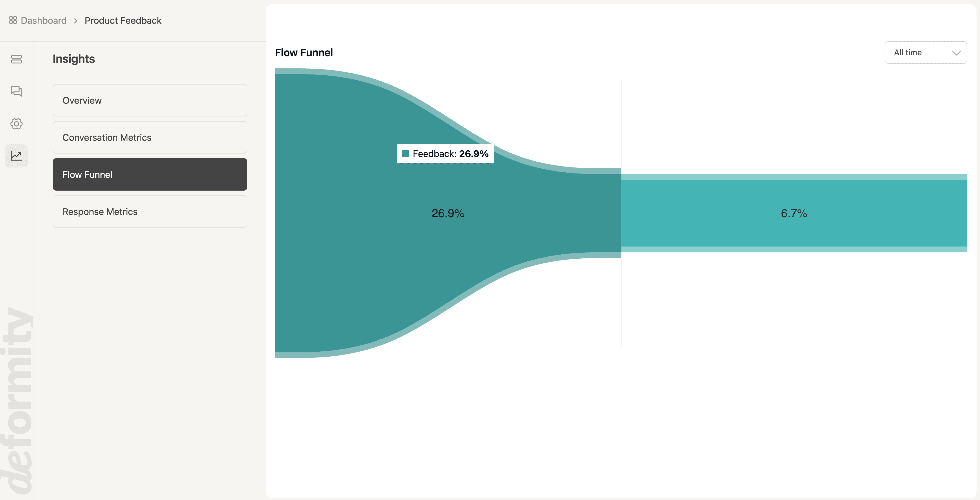Click the 26.9% funnel segment

click(448, 213)
